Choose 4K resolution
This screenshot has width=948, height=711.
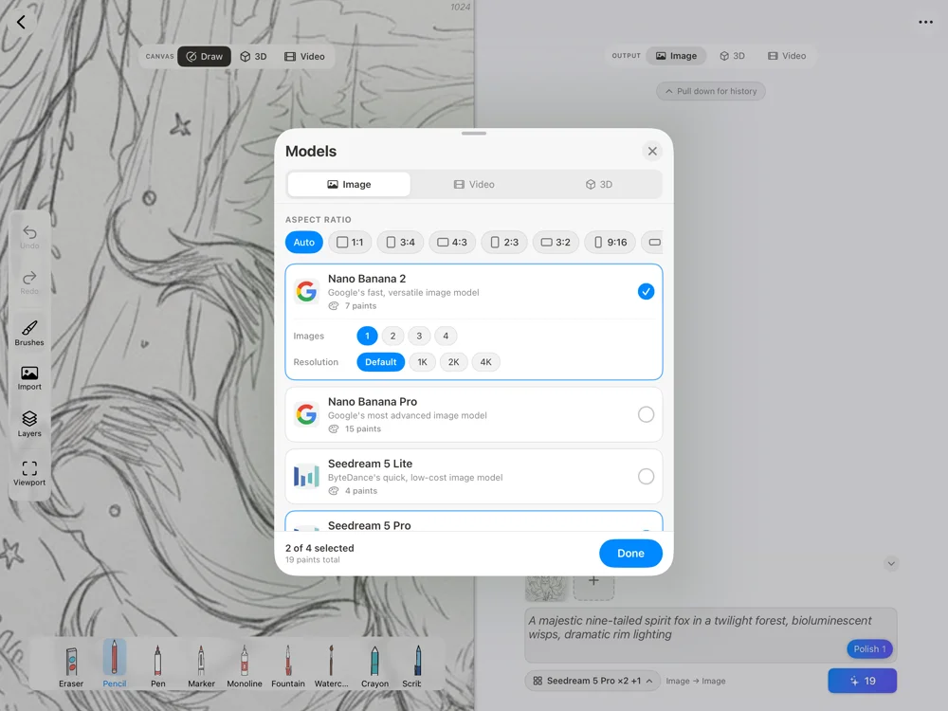click(486, 362)
